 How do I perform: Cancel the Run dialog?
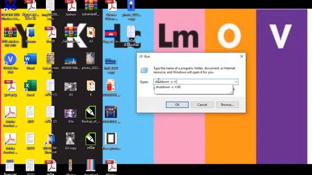pyautogui.click(x=202, y=105)
